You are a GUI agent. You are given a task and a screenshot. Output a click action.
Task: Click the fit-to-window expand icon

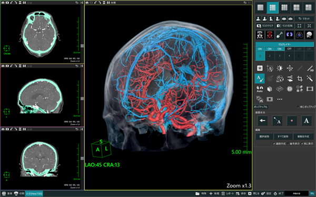click(300, 26)
